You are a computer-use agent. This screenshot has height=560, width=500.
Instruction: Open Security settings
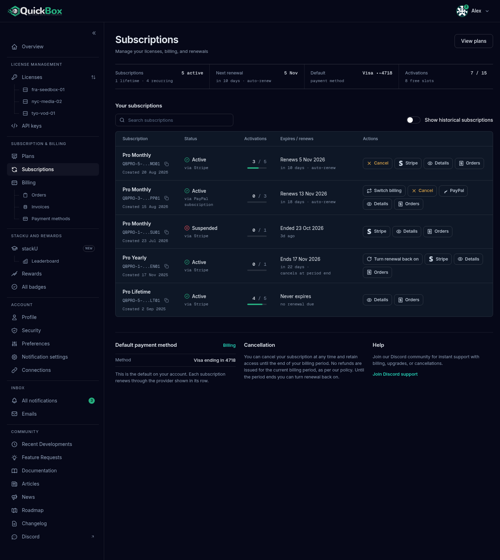[x=53, y=330]
